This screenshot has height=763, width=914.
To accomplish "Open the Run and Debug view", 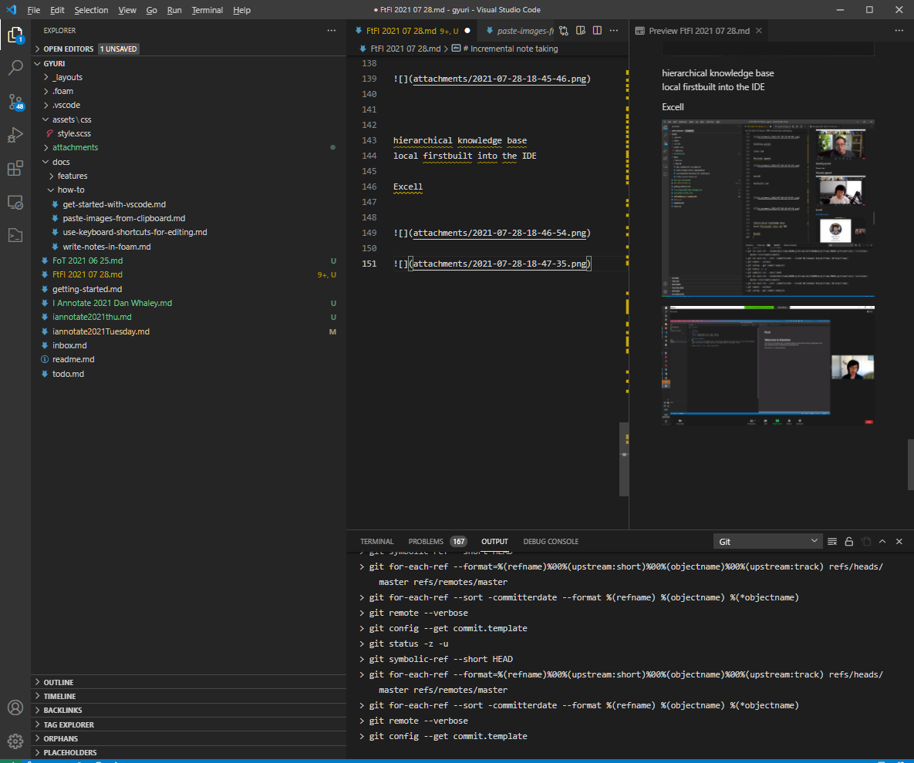I will [15, 136].
